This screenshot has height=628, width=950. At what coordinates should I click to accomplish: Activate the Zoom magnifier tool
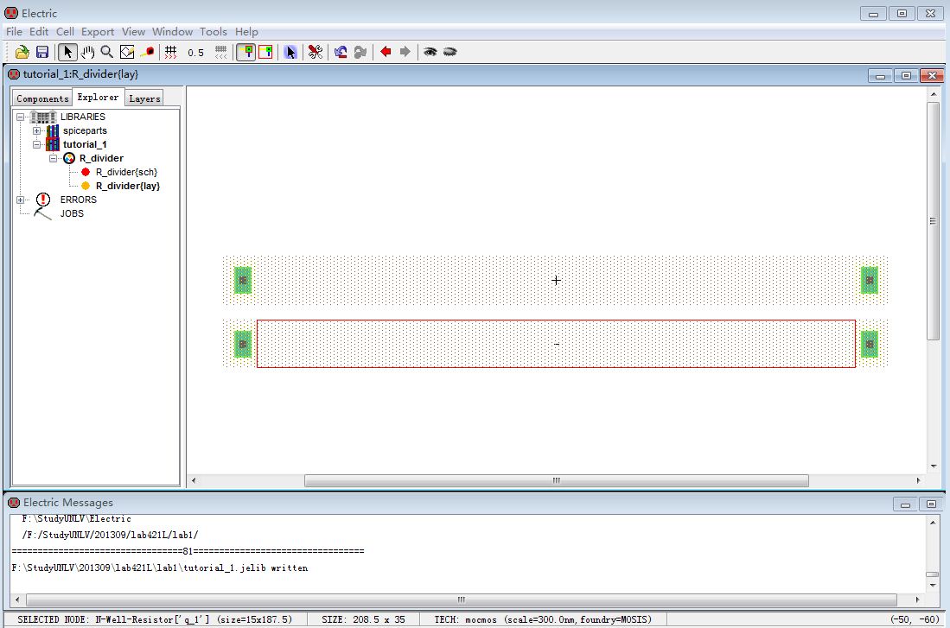[106, 52]
